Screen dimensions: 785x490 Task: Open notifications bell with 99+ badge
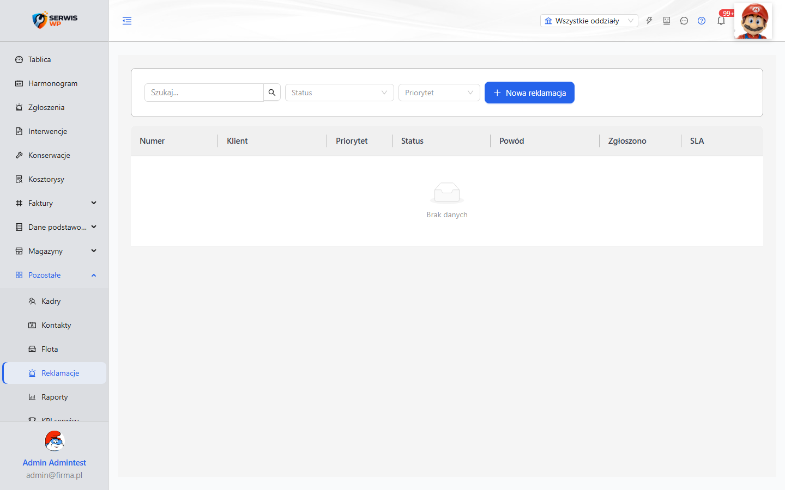click(721, 21)
